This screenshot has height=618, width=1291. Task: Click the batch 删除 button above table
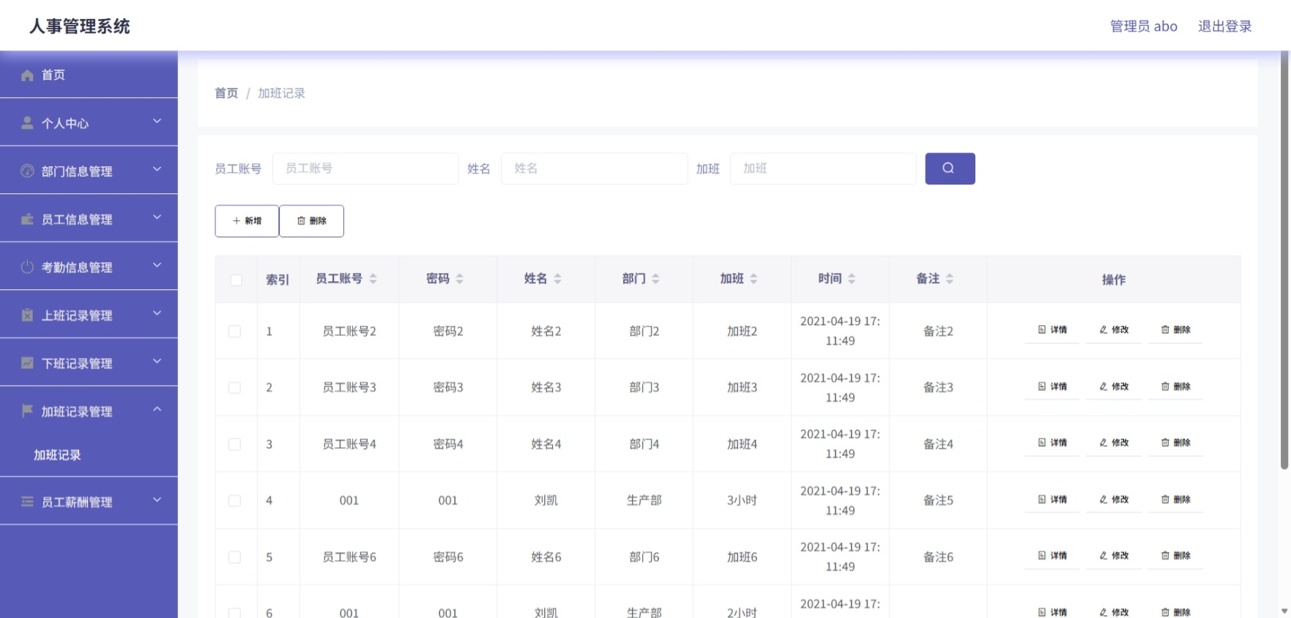311,220
